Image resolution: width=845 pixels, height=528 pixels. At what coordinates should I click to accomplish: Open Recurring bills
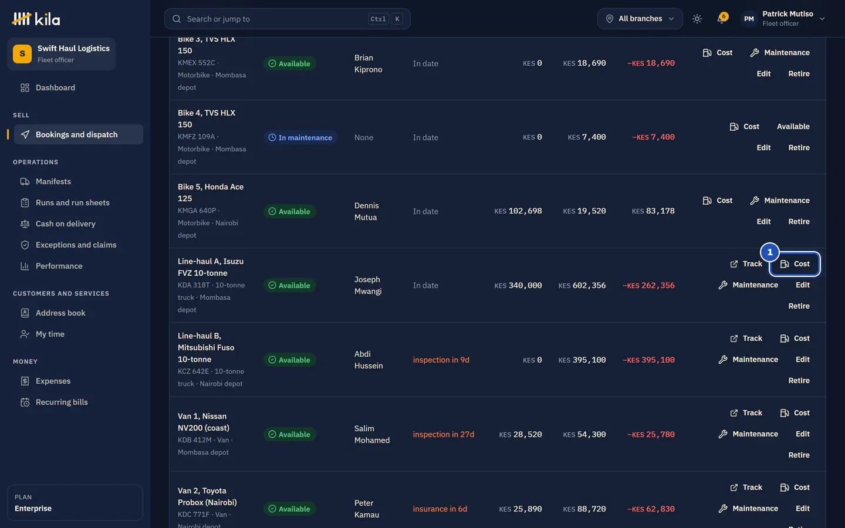pos(79,402)
